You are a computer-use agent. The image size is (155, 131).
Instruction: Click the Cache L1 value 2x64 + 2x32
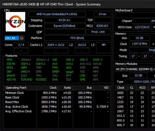point(56,45)
